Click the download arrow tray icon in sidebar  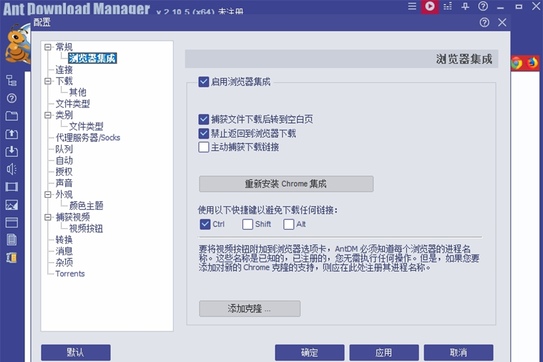click(12, 151)
